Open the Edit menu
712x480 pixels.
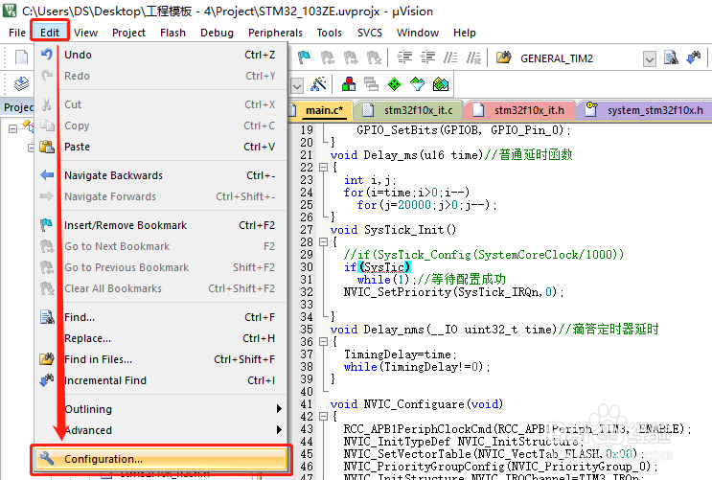point(50,33)
